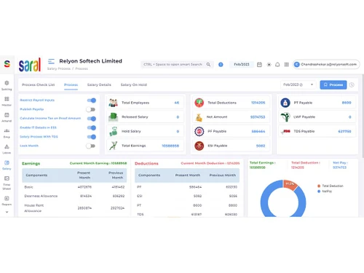
Task: Enable the Publish Payslip toggle
Action: [x=91, y=109]
